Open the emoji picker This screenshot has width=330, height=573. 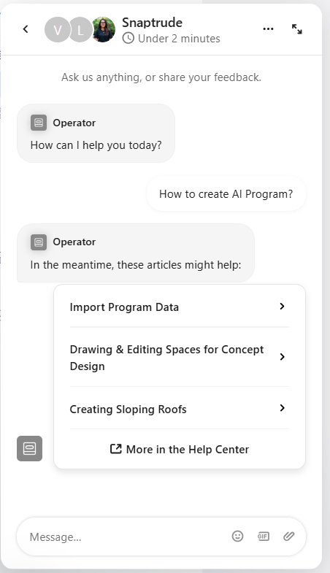pyautogui.click(x=237, y=536)
